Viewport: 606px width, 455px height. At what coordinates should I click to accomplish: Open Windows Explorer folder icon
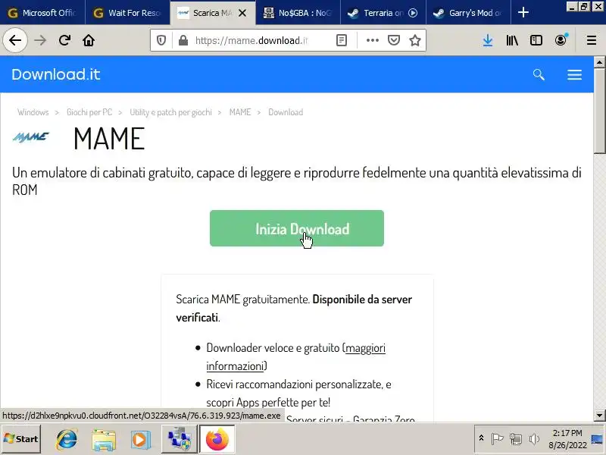104,439
